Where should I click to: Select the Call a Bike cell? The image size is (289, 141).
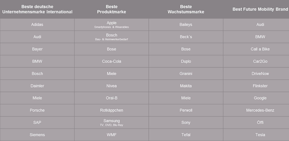coord(260,49)
